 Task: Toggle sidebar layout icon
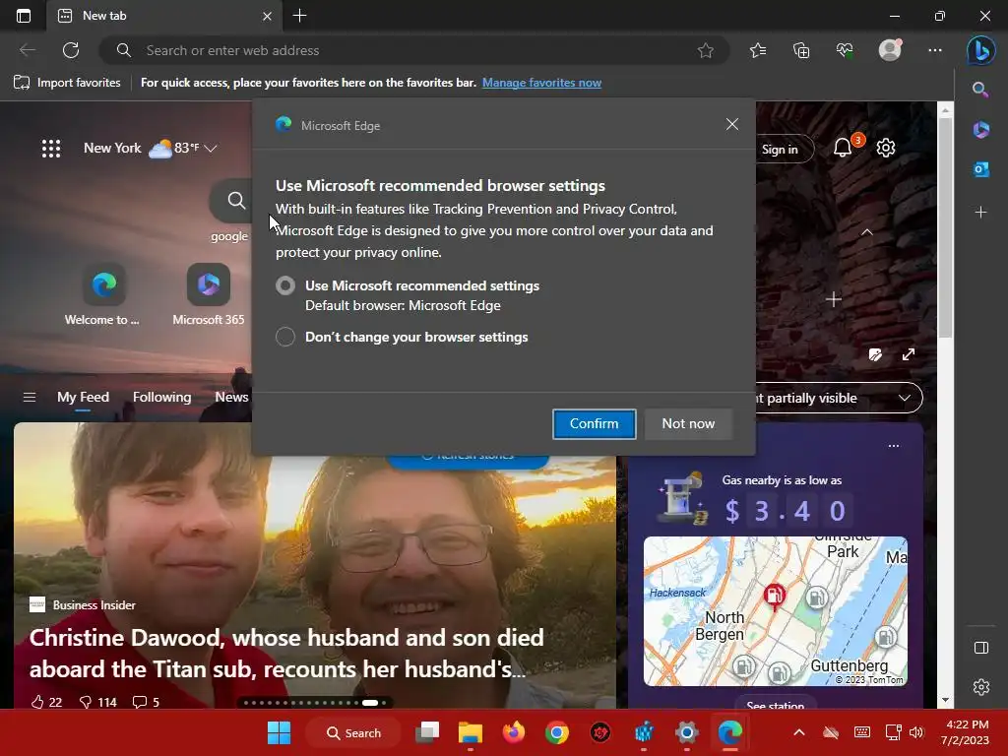pos(981,648)
